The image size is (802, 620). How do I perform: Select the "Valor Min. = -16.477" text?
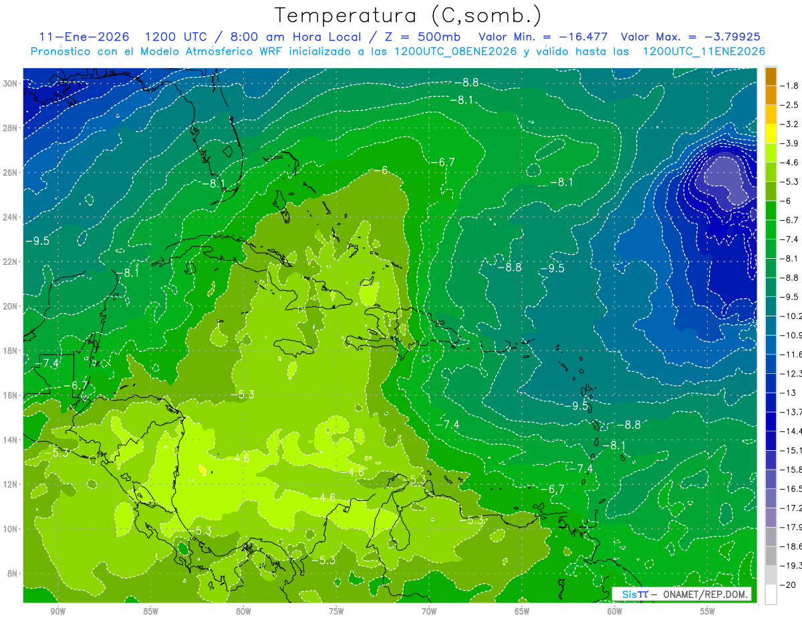coord(543,37)
